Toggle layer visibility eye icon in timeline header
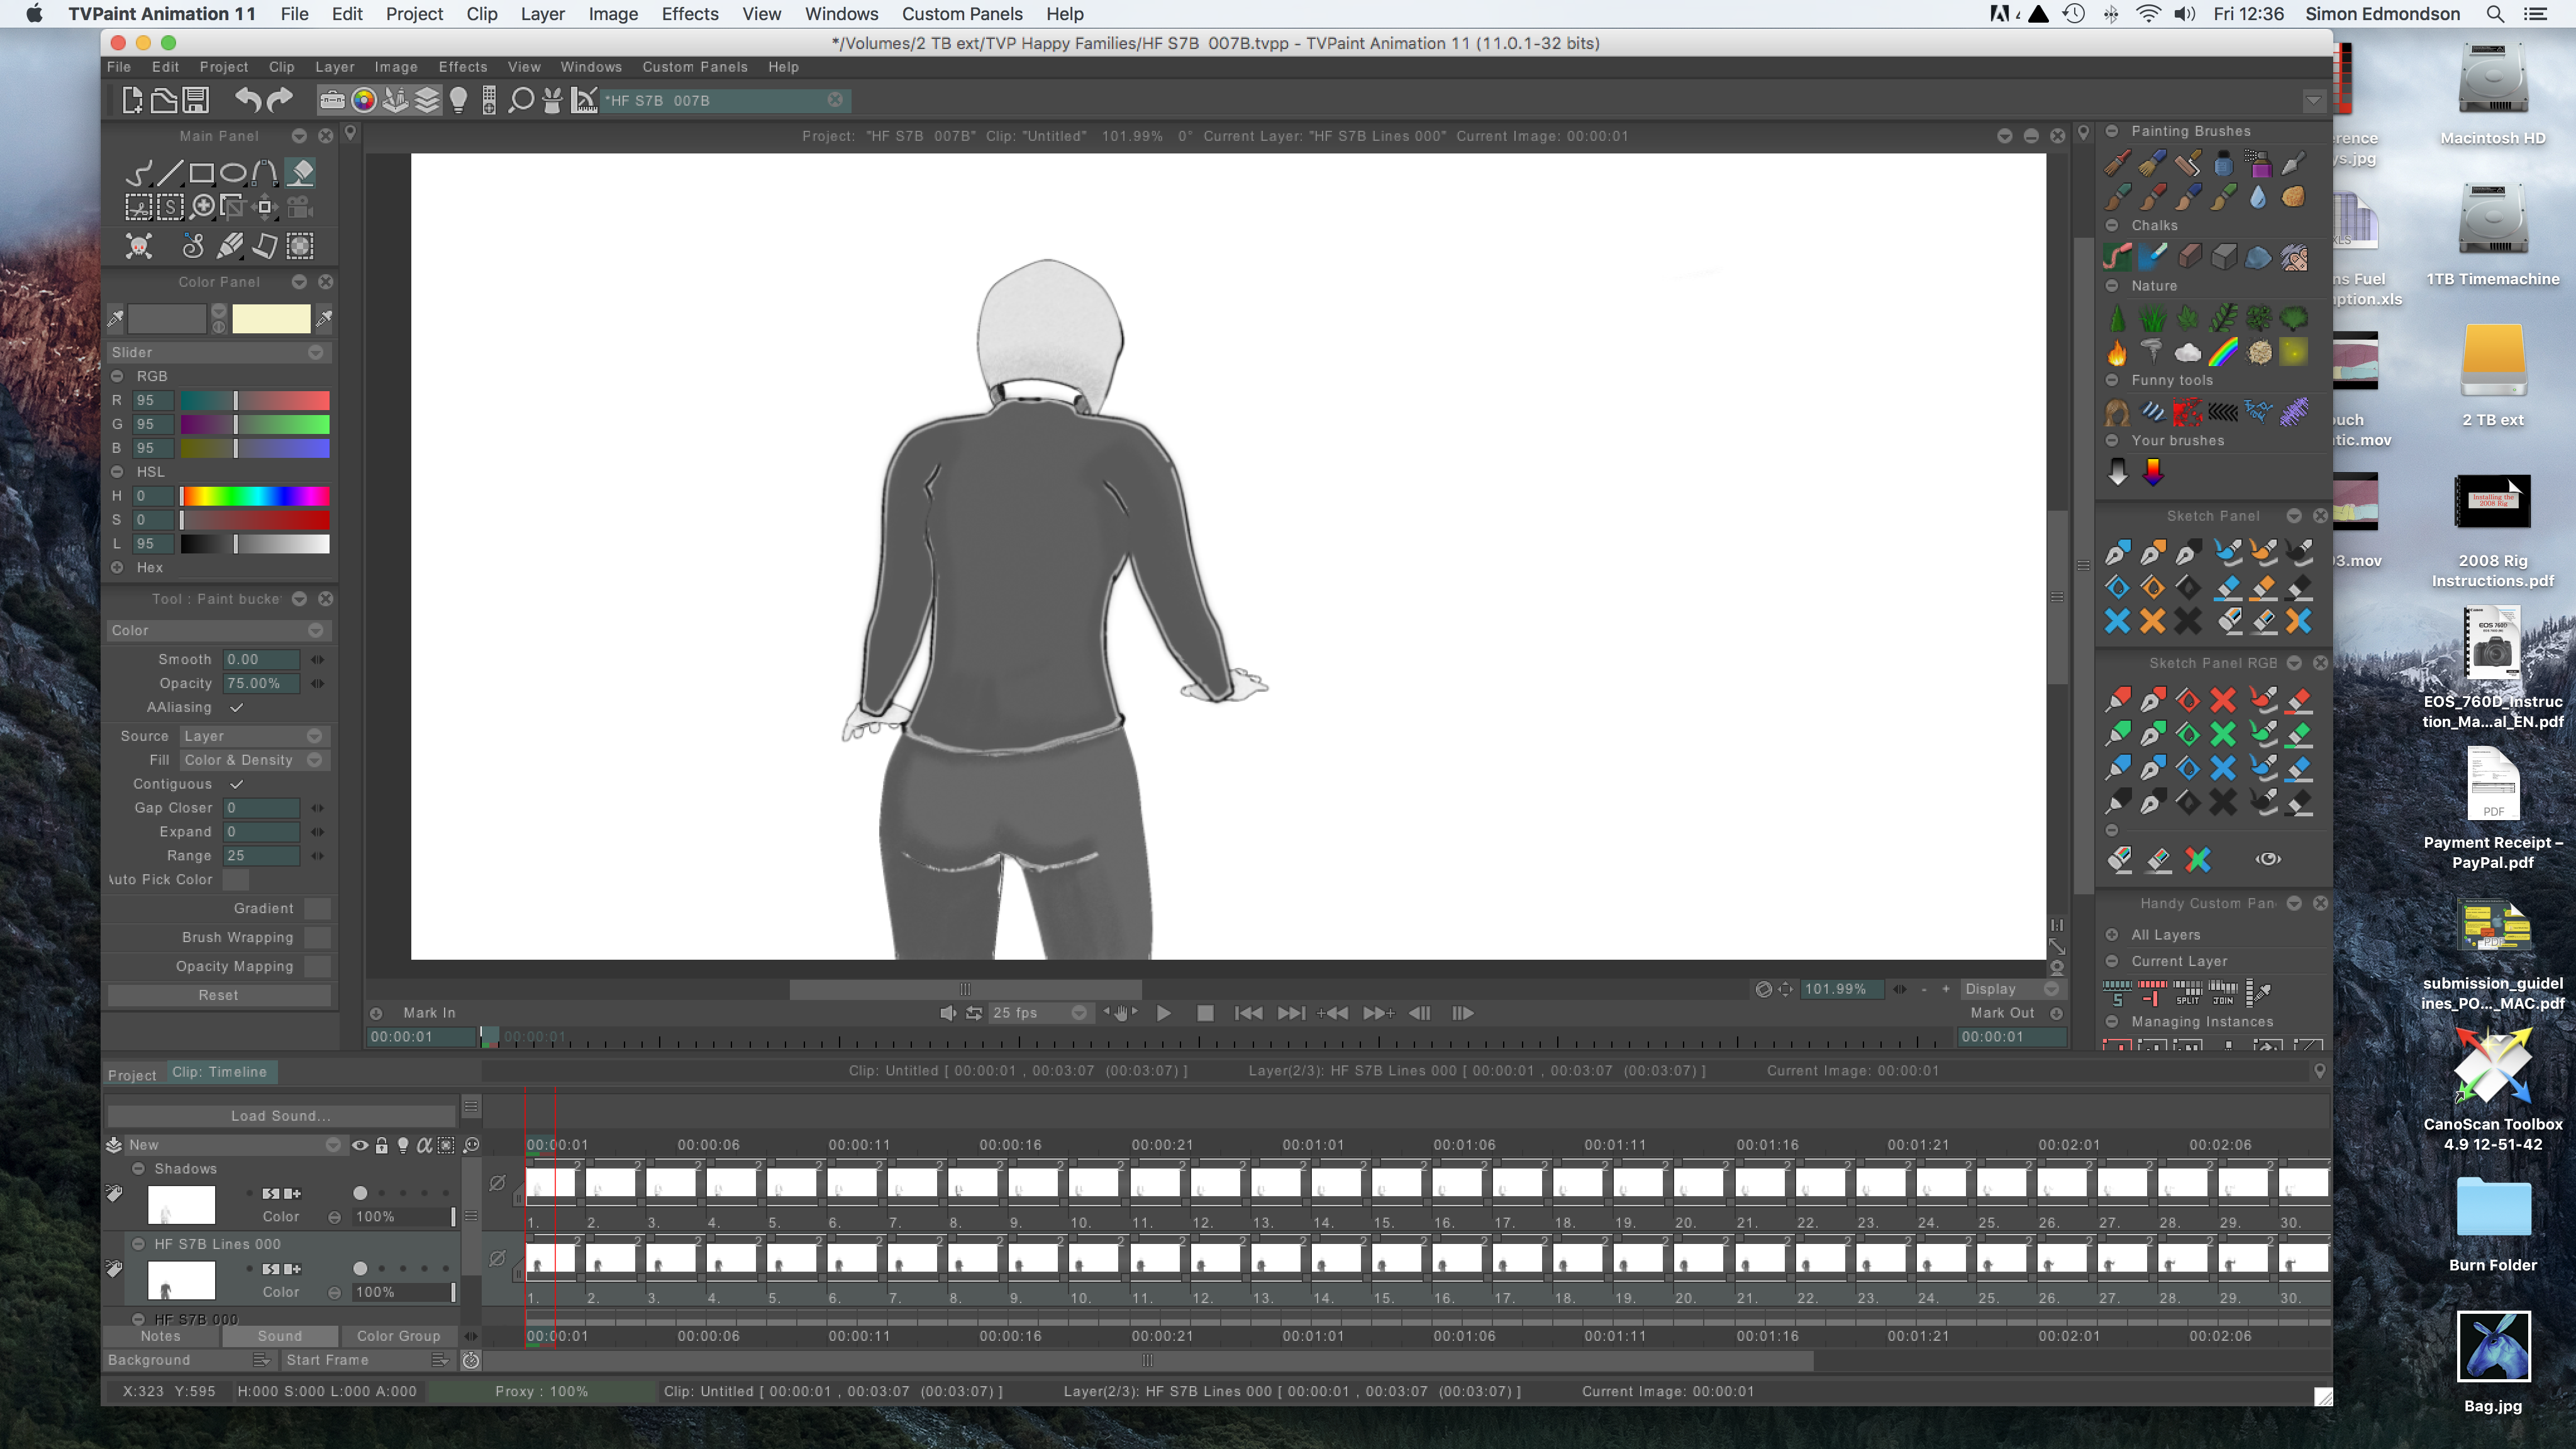This screenshot has width=2576, height=1449. point(360,1145)
